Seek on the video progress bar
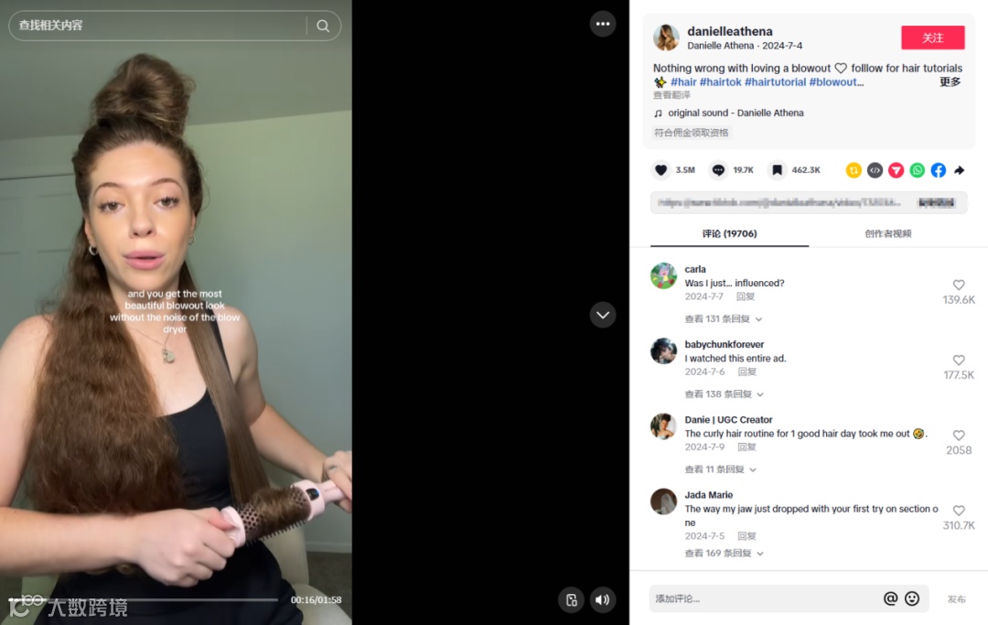Image resolution: width=988 pixels, height=625 pixels. coord(144,599)
